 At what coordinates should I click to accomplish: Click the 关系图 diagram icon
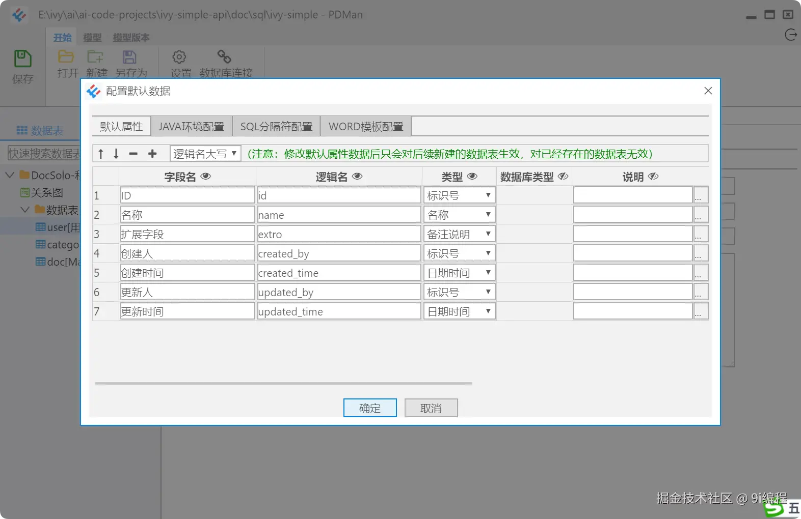click(25, 192)
